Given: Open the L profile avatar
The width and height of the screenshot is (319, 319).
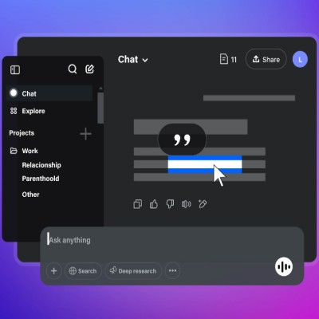Looking at the screenshot, I should click(x=300, y=60).
